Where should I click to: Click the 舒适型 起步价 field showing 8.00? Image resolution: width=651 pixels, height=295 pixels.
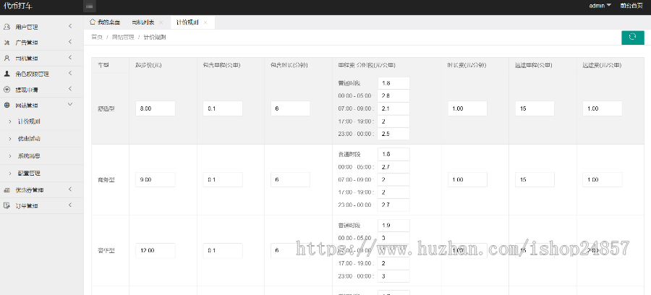(x=156, y=108)
